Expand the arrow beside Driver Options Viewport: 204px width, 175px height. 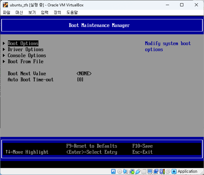4,50
